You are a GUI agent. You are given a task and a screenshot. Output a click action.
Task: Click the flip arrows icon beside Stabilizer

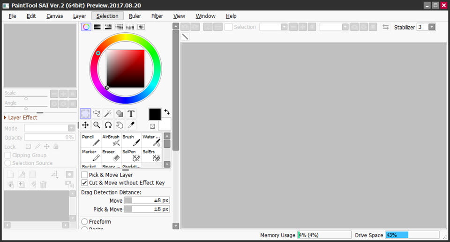385,27
